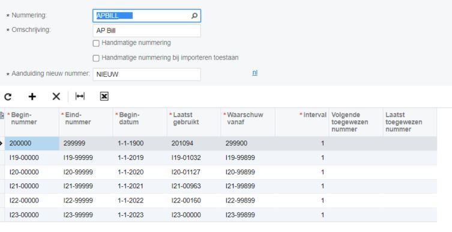Edit the Omschrijving field AP Bill

(x=146, y=31)
